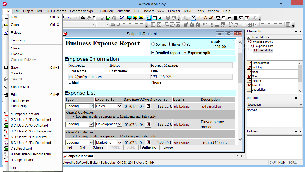The height and width of the screenshot is (172, 305).
Task: Click the Open folder icon in File menu
Action: click(x=6, y=25)
